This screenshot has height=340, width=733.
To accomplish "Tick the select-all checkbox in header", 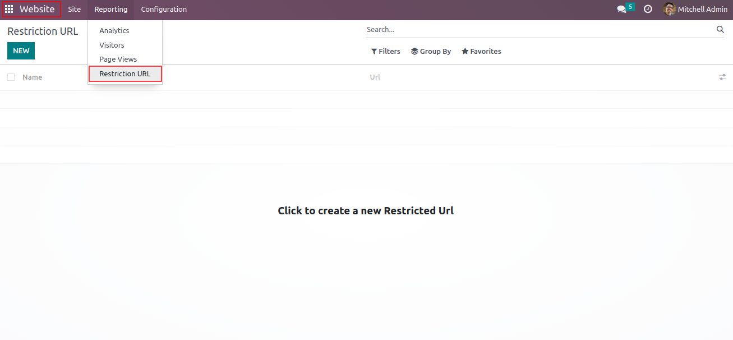I will pos(11,77).
